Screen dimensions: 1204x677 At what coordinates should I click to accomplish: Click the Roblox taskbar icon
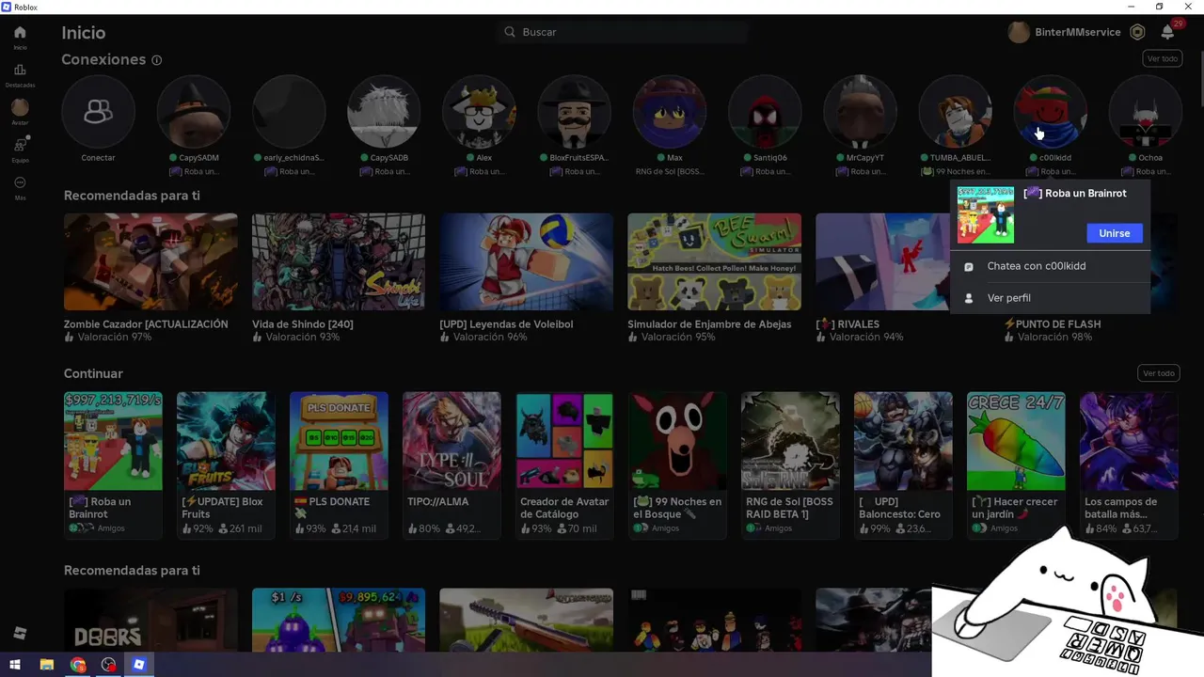pos(139,665)
